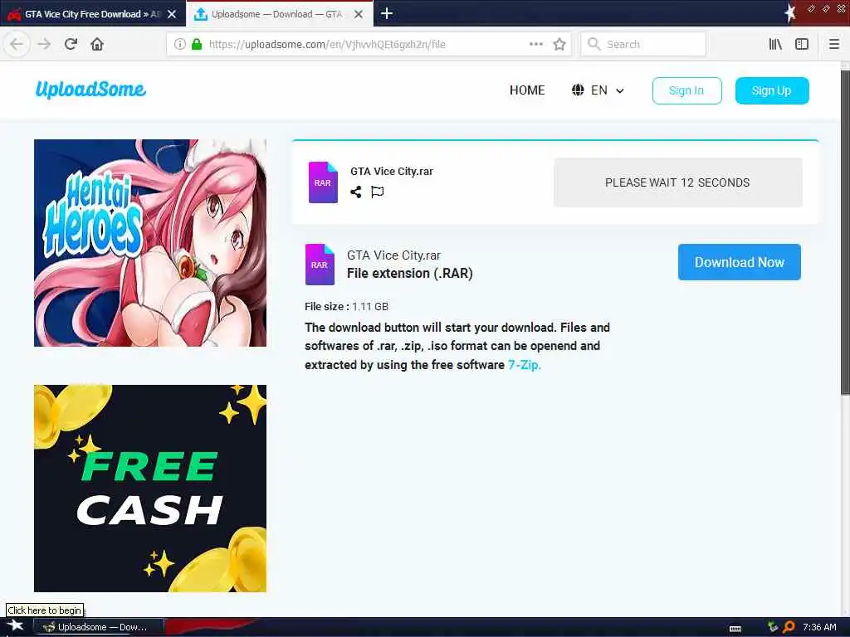Viewport: 850px width, 637px height.
Task: Click the report flag icon
Action: point(378,192)
